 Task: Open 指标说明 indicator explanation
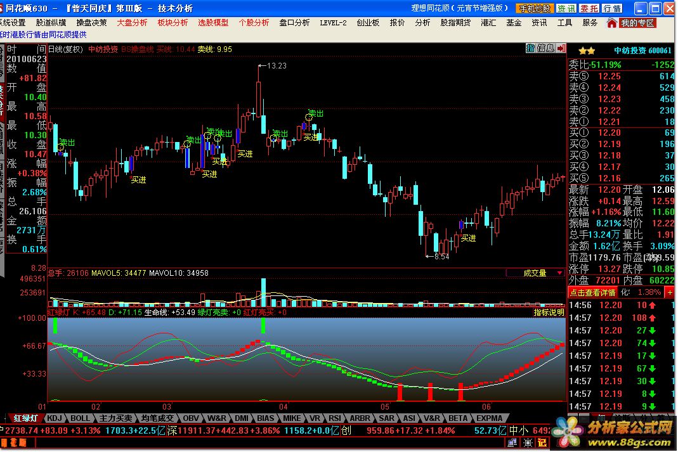(549, 313)
